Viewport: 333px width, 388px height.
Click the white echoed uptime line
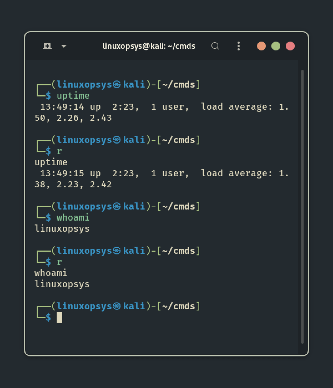[51, 162]
